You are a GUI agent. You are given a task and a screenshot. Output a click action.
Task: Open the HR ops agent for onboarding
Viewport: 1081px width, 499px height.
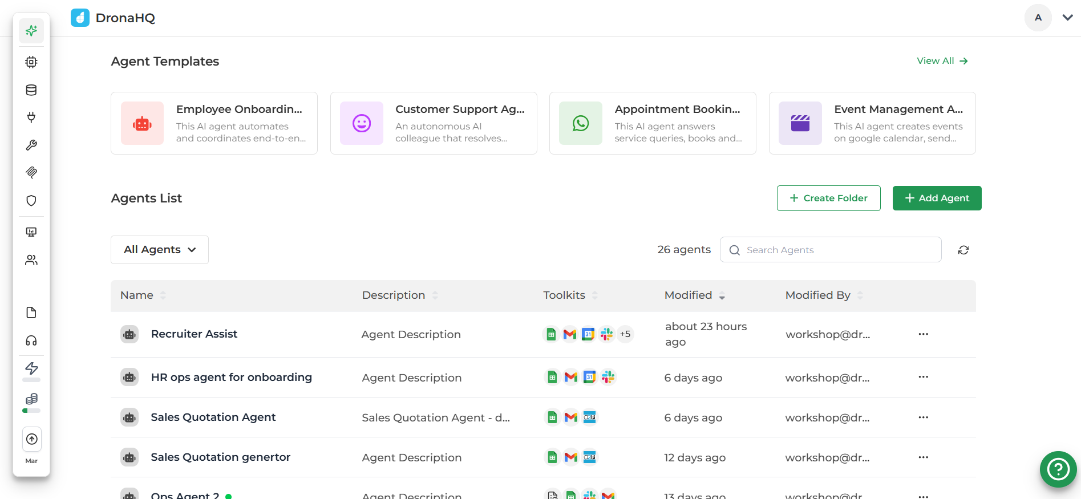[x=231, y=377]
